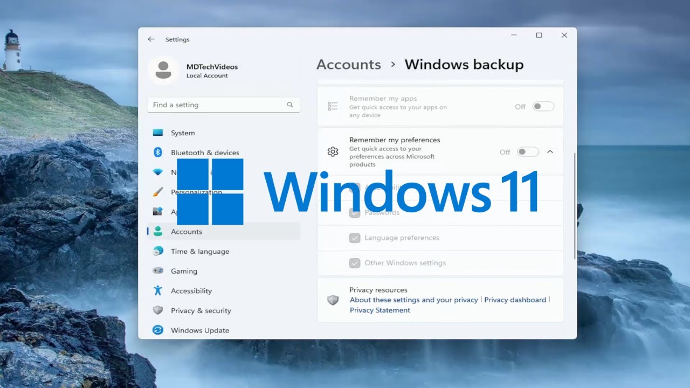Viewport: 690px width, 388px height.
Task: Click the Windows backup page title
Action: (464, 65)
